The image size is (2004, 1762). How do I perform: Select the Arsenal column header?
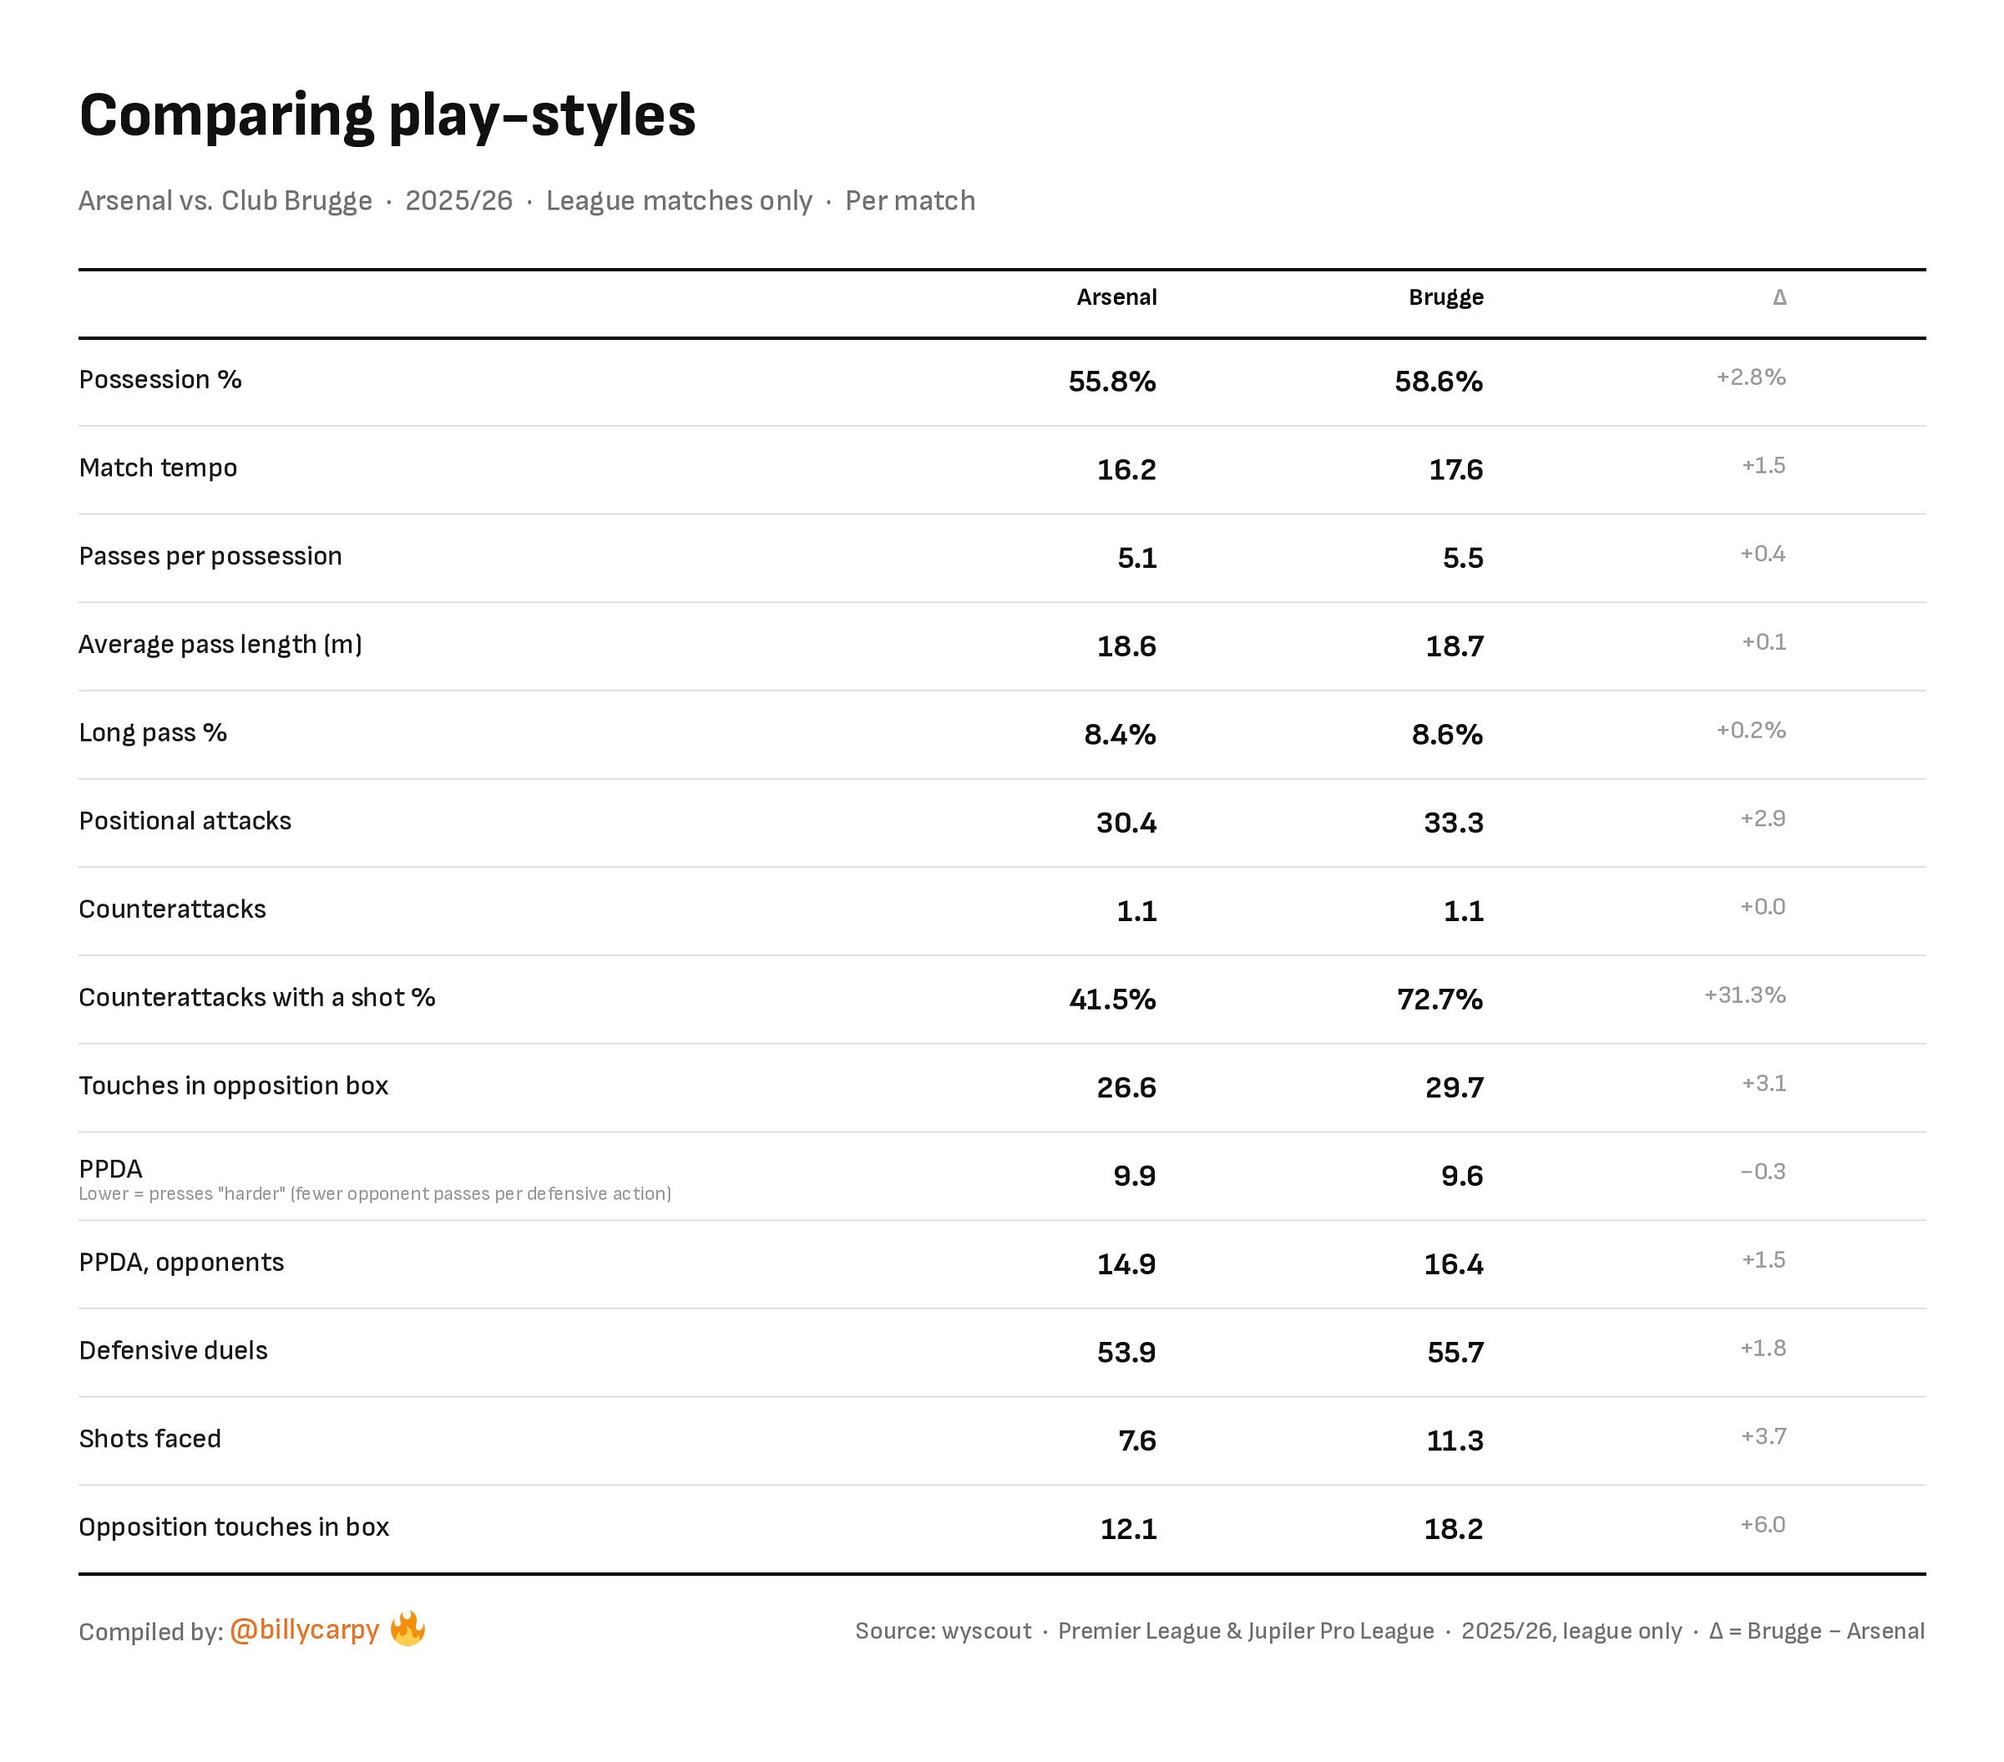tap(1116, 297)
